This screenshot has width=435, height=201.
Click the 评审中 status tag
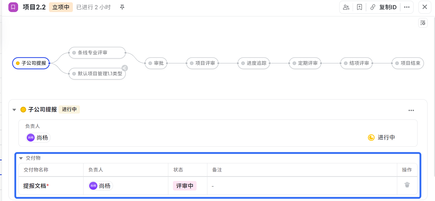pos(185,186)
